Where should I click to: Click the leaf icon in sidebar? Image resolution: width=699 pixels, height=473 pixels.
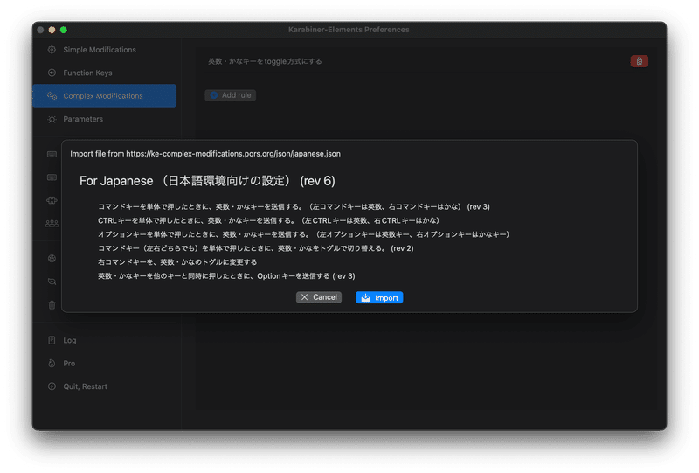[52, 282]
